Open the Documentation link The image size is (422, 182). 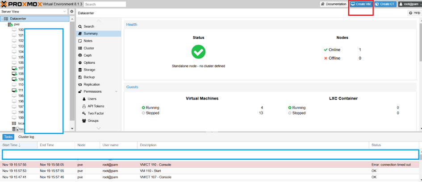334,4
